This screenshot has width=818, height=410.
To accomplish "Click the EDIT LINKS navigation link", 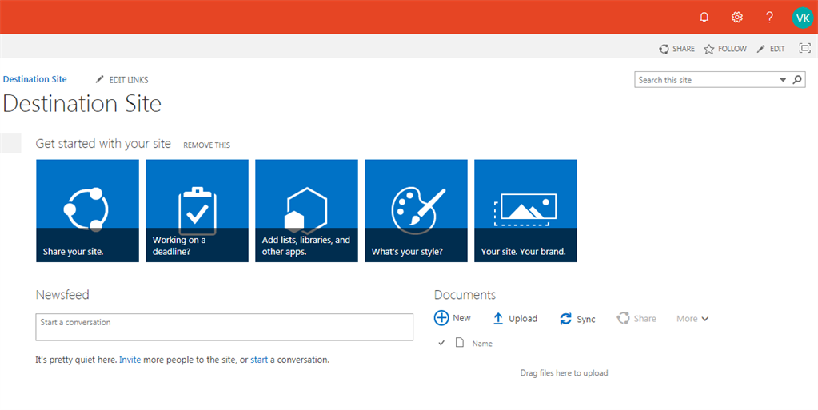I will 122,80.
